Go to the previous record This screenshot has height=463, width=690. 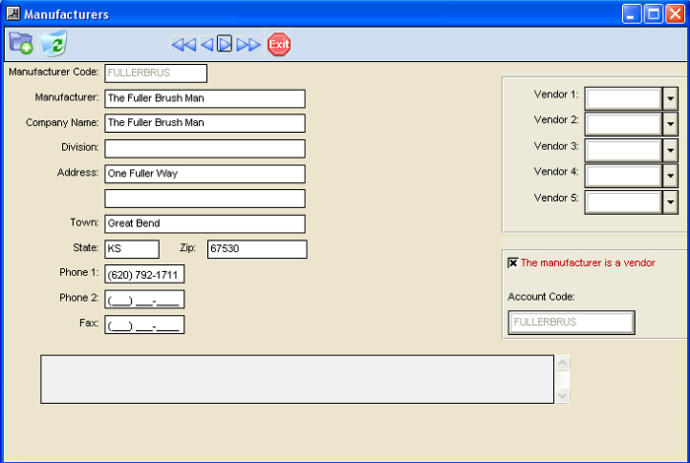[206, 44]
